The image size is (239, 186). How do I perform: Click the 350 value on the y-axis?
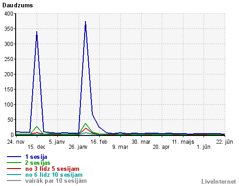point(9,29)
